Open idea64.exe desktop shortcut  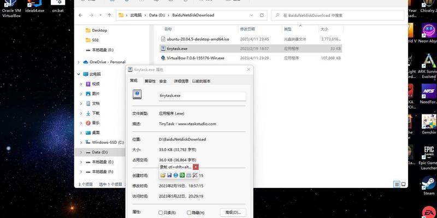point(34,7)
